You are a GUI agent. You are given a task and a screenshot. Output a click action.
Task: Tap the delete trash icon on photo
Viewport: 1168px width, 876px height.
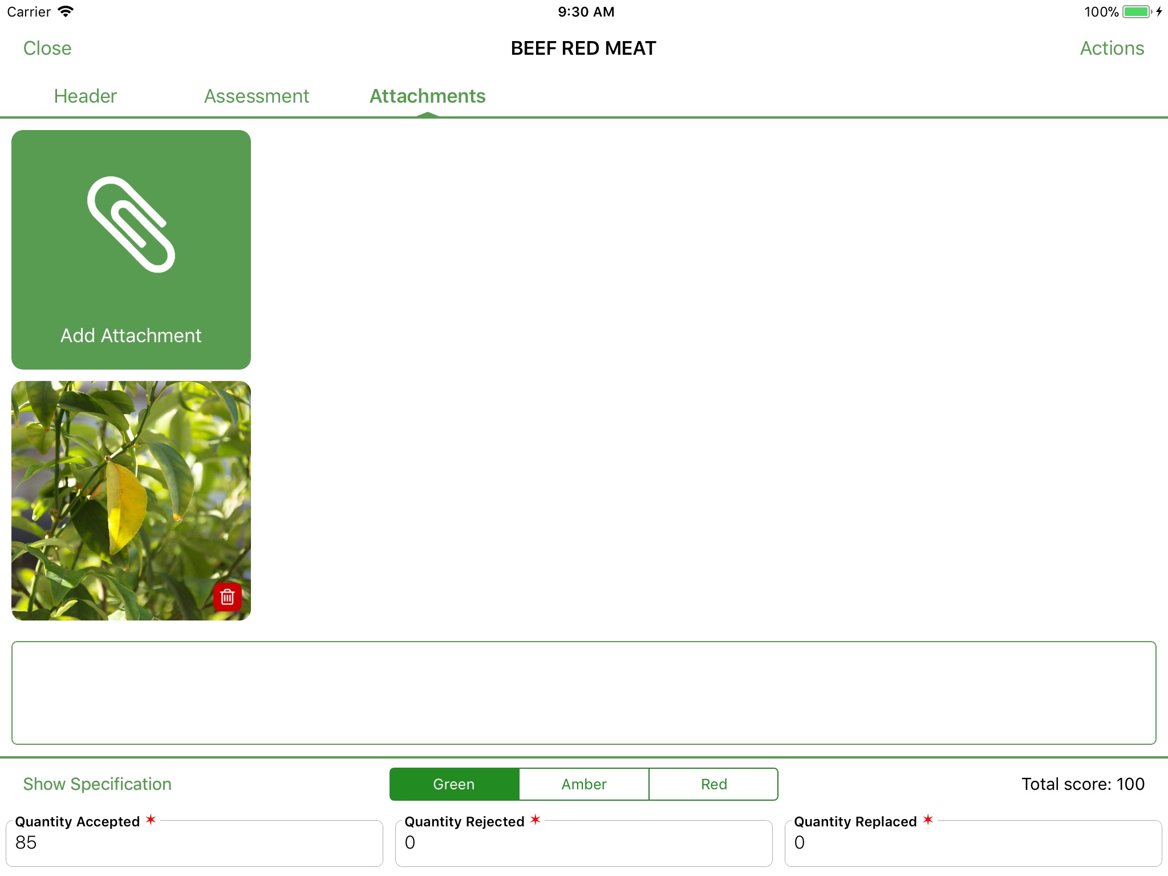pyautogui.click(x=227, y=597)
